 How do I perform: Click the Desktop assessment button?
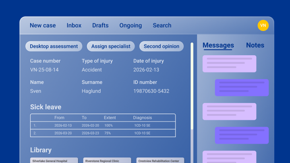pyautogui.click(x=54, y=46)
